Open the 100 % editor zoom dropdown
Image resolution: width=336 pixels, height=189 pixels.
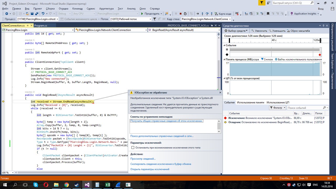tap(8, 172)
